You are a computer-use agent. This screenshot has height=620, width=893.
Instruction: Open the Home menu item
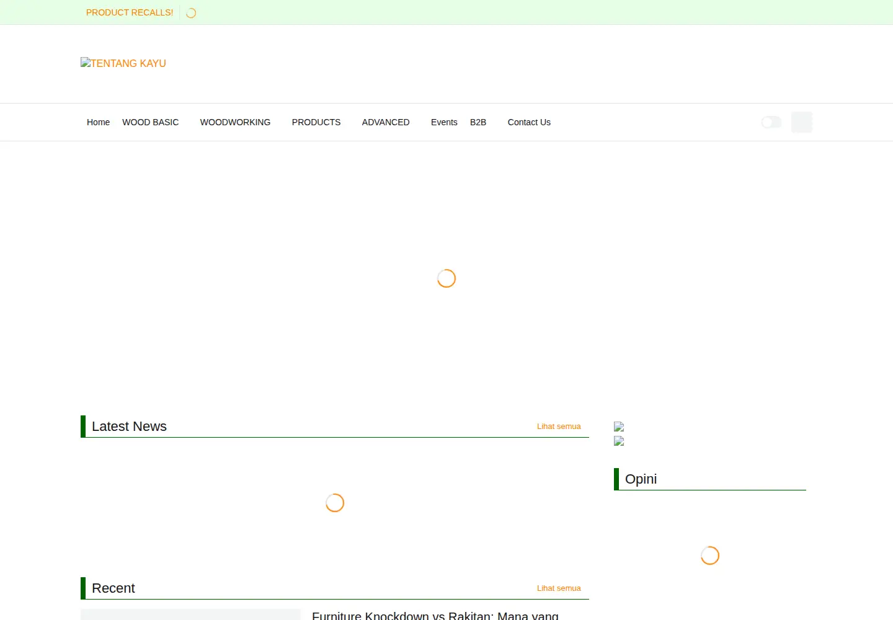point(98,122)
